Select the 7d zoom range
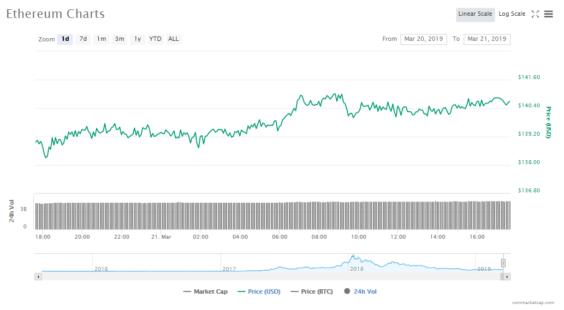Screen dimensions: 564x310 click(83, 39)
